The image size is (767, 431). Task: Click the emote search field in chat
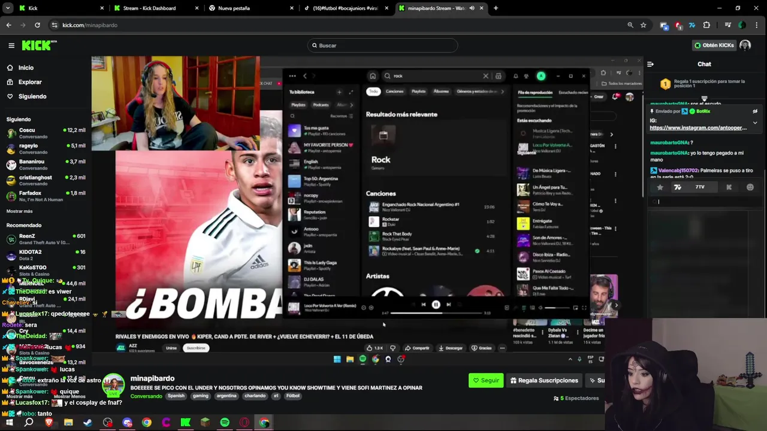click(x=704, y=202)
